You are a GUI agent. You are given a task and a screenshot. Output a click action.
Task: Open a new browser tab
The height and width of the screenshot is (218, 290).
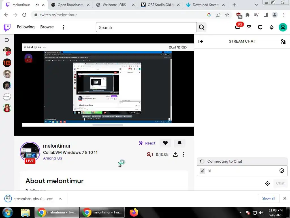[x=234, y=5]
